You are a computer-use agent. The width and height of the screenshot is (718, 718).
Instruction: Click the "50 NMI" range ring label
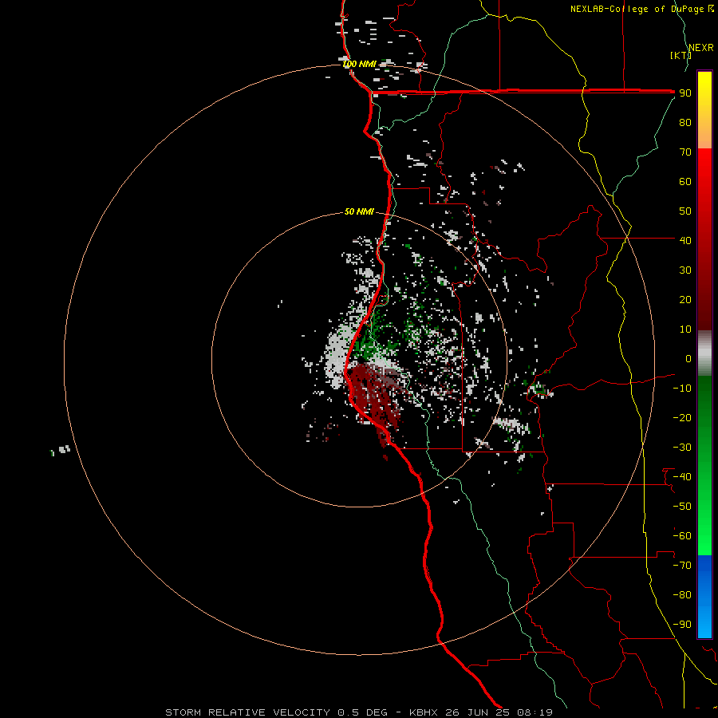coord(359,211)
